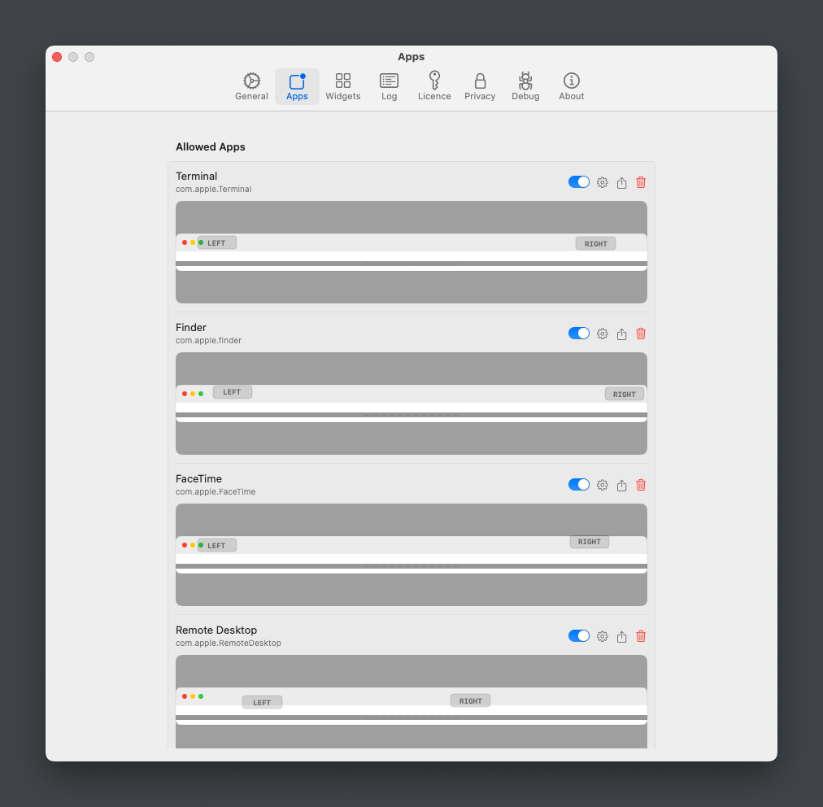Click the com.apple.FaceTime bundle identifier
The image size is (823, 807).
216,491
